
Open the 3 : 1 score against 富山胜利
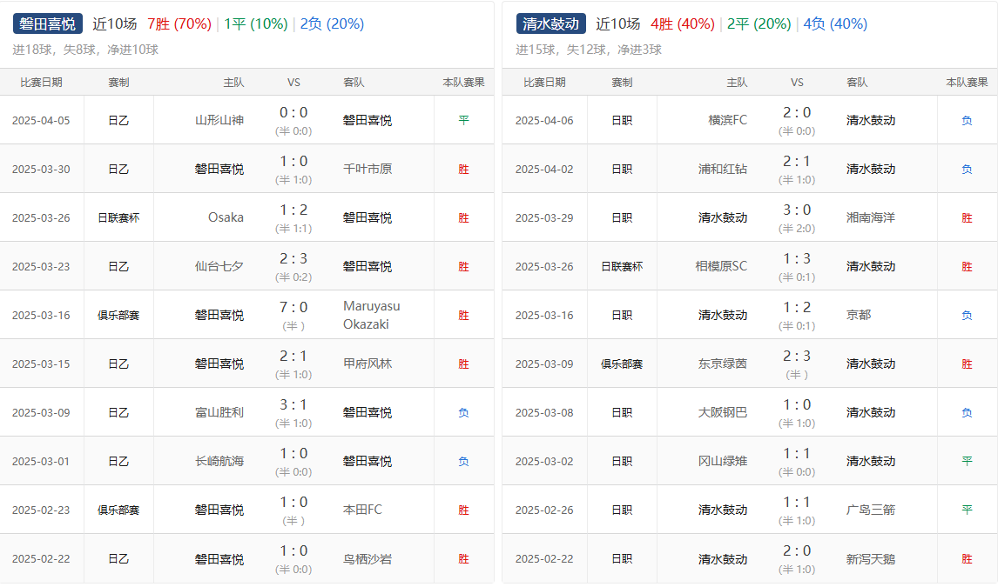(x=293, y=404)
